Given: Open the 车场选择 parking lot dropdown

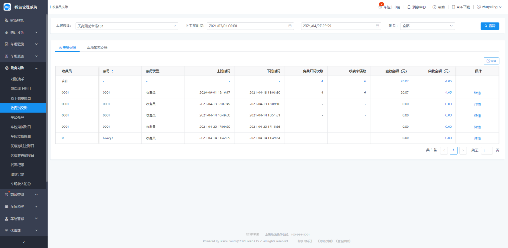Looking at the screenshot, I should click(127, 26).
